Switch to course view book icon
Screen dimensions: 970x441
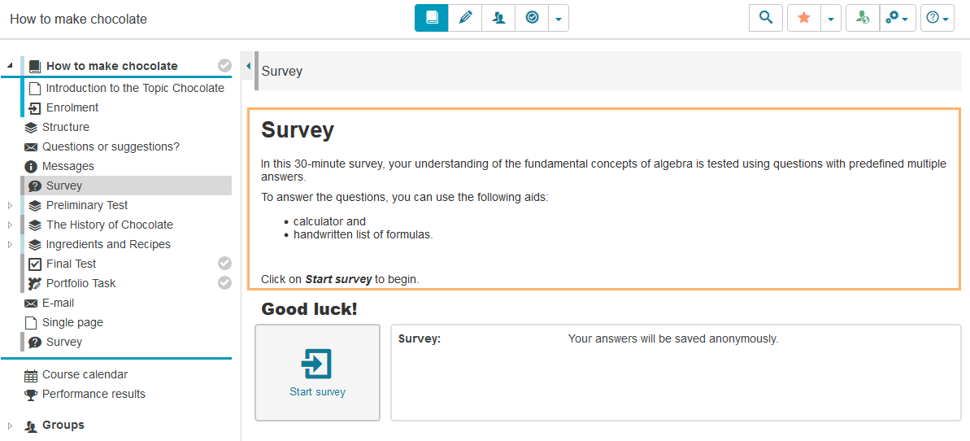pos(432,18)
